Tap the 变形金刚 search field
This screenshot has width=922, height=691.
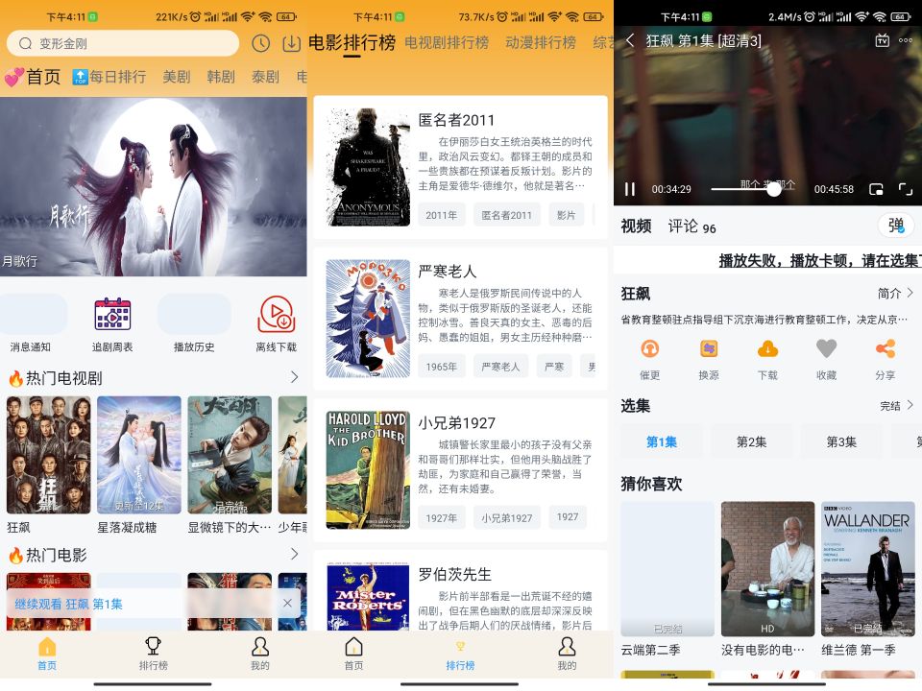(x=123, y=43)
